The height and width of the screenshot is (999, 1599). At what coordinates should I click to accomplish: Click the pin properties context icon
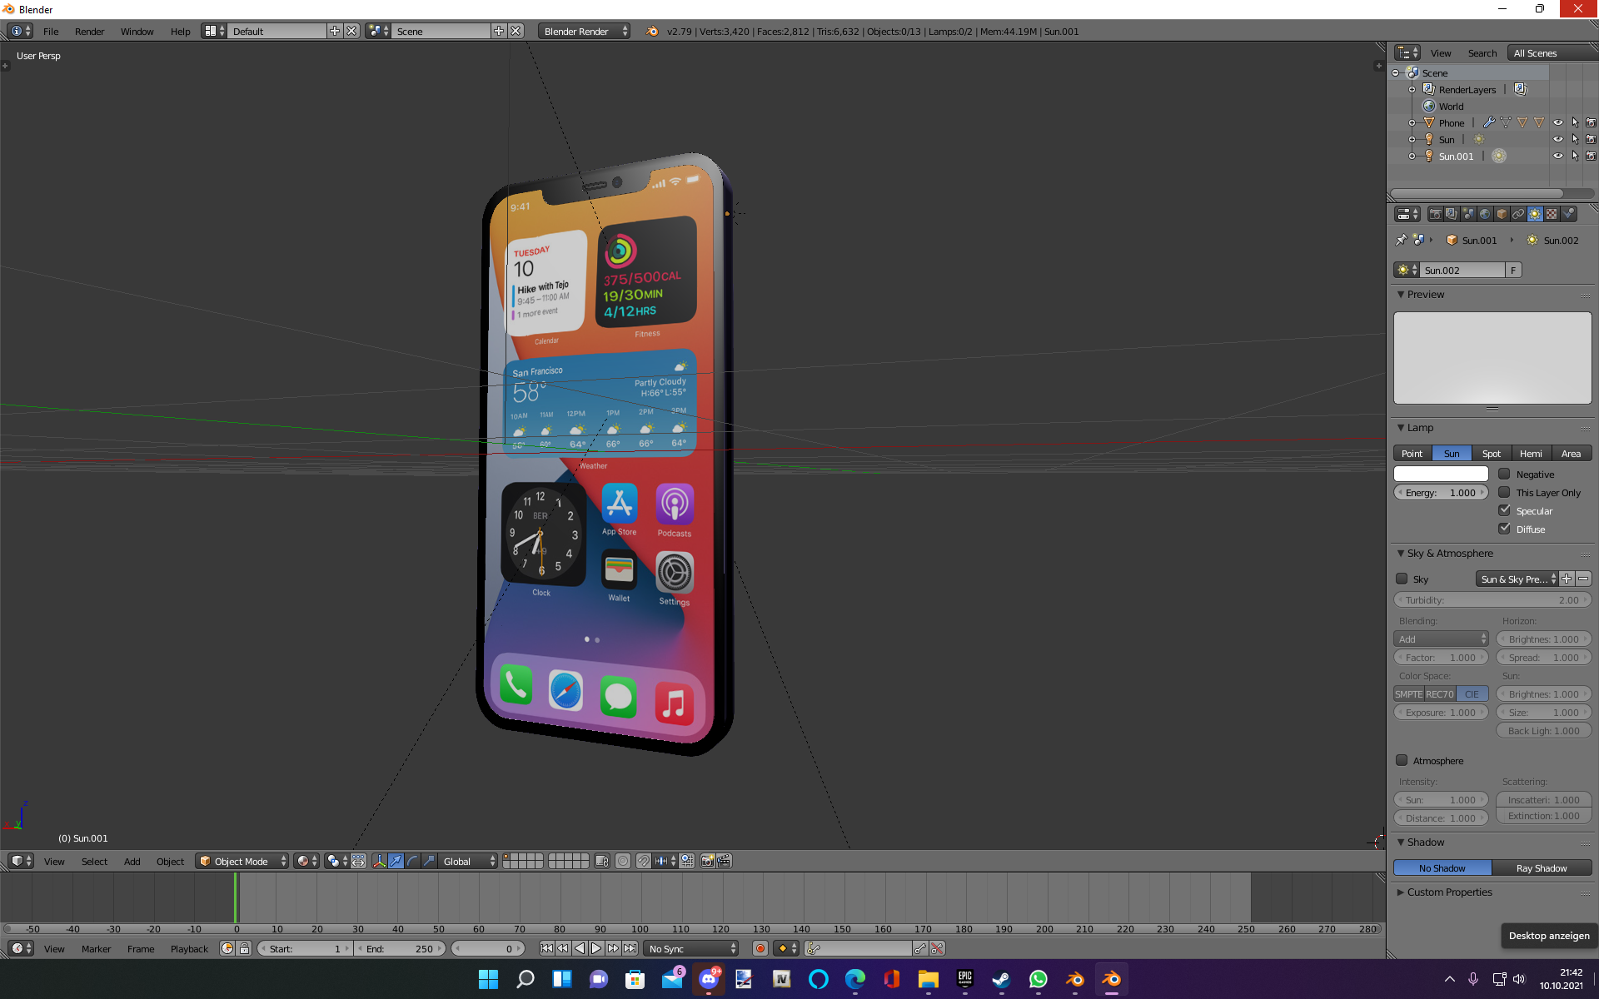coord(1401,240)
